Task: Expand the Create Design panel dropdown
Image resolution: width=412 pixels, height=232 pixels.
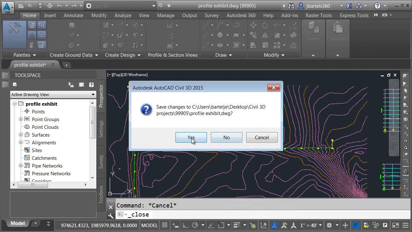Action: coord(139,55)
